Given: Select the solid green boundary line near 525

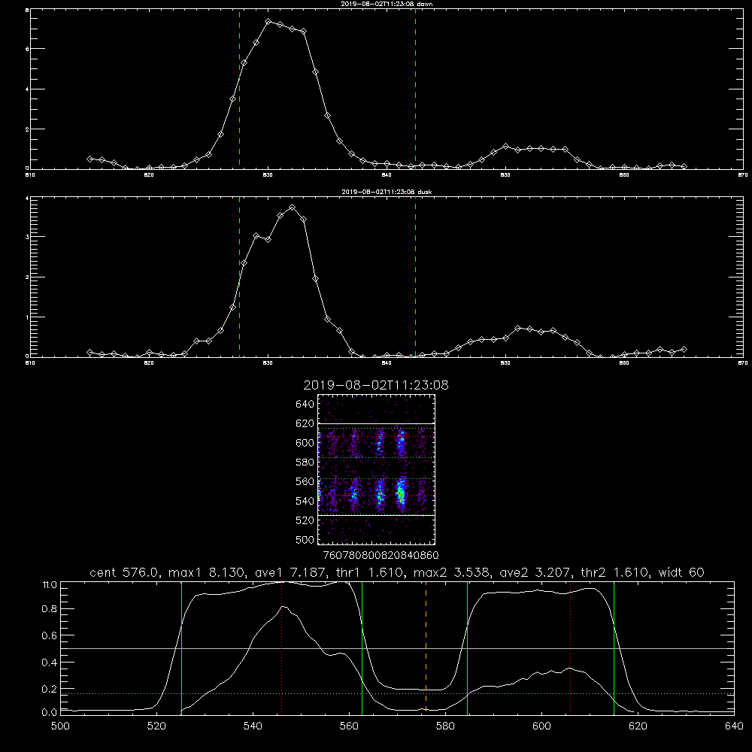Looking at the screenshot, I should coord(181,647).
